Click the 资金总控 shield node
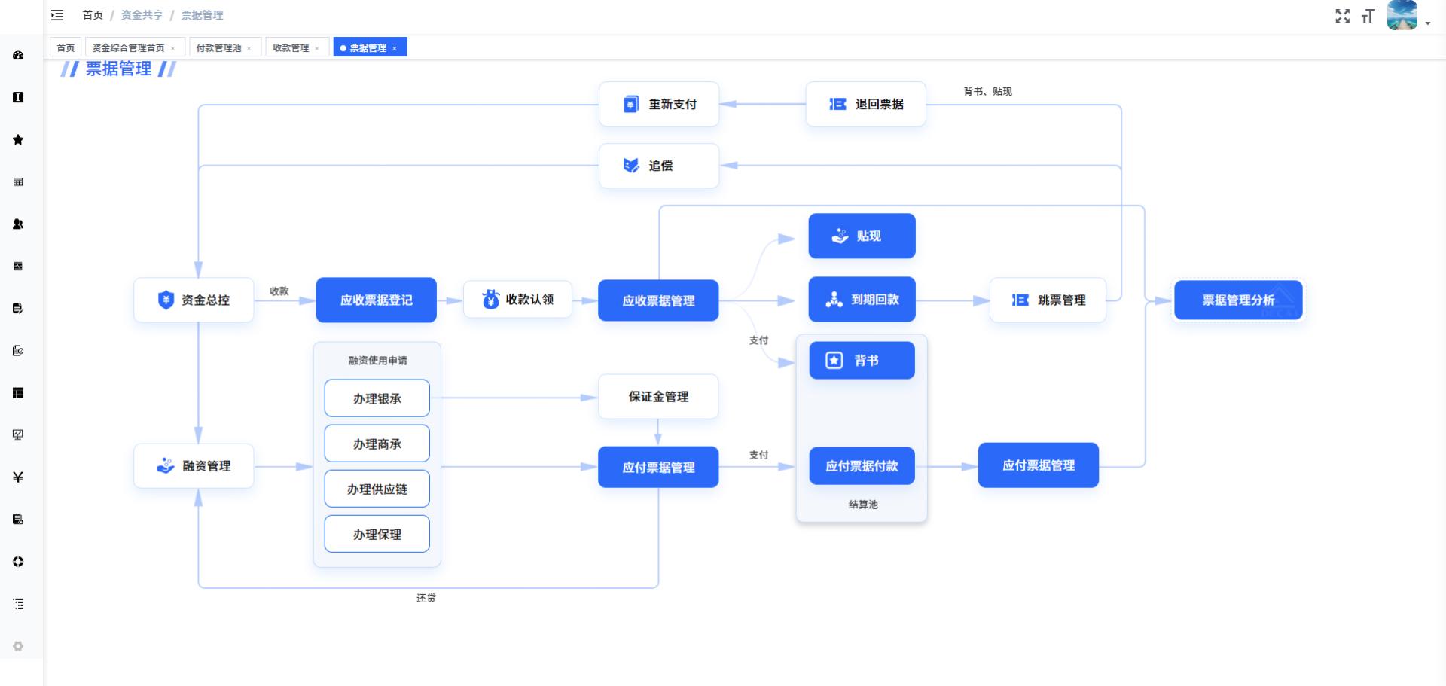The image size is (1446, 686). (x=194, y=300)
